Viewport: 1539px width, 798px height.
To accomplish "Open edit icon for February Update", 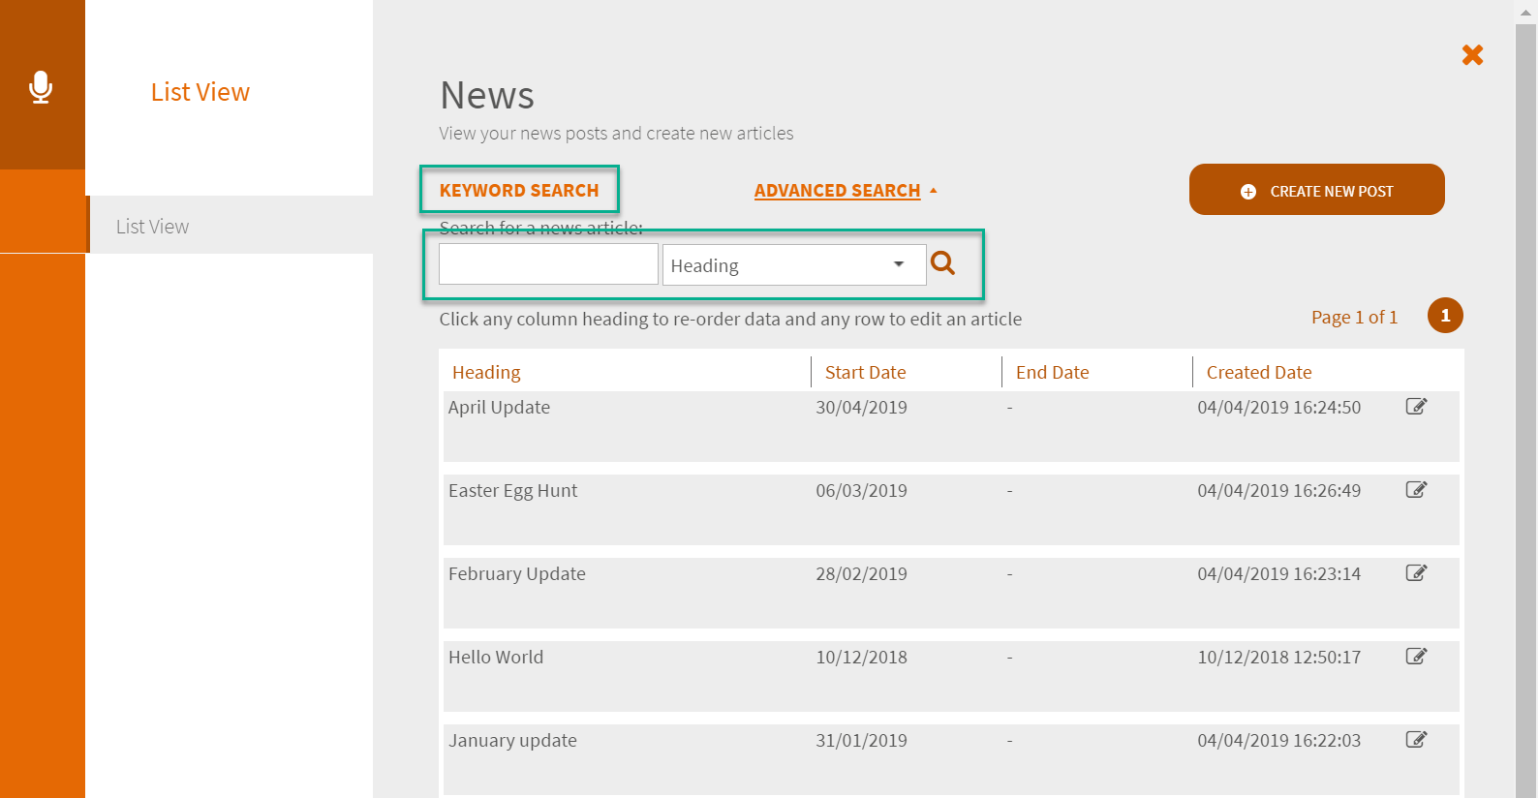I will click(x=1416, y=572).
